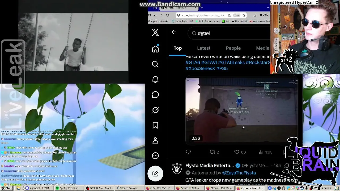Go back using the arrow beside search
Screen dimensions: 340x191
point(174,32)
